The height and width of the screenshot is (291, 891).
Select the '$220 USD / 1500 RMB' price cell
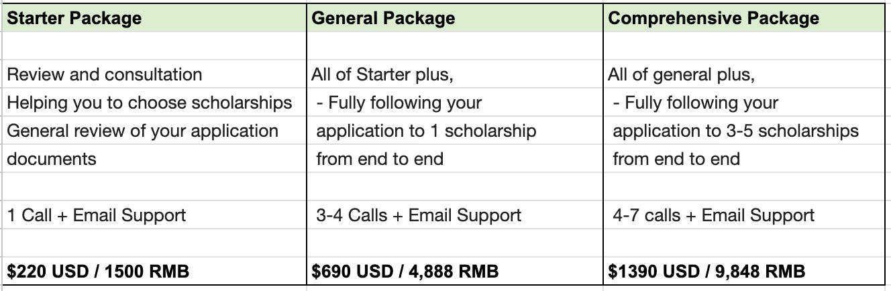(99, 272)
